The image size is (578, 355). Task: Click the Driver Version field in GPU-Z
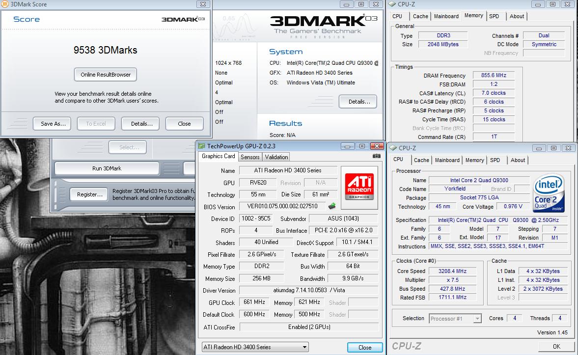pos(309,290)
